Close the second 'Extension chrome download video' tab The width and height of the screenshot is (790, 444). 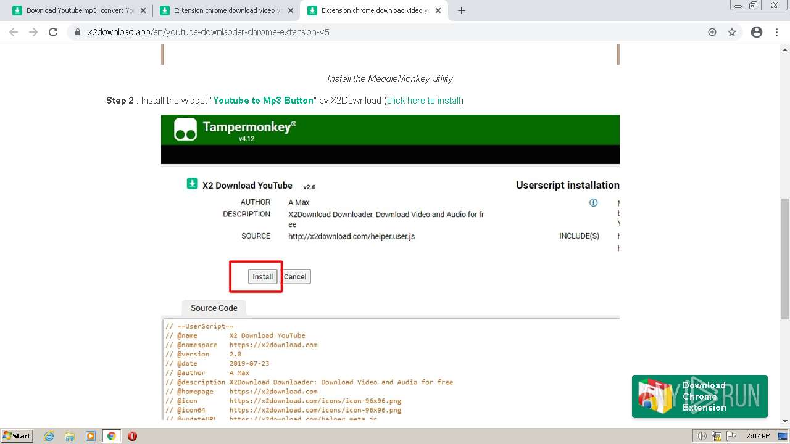291,10
